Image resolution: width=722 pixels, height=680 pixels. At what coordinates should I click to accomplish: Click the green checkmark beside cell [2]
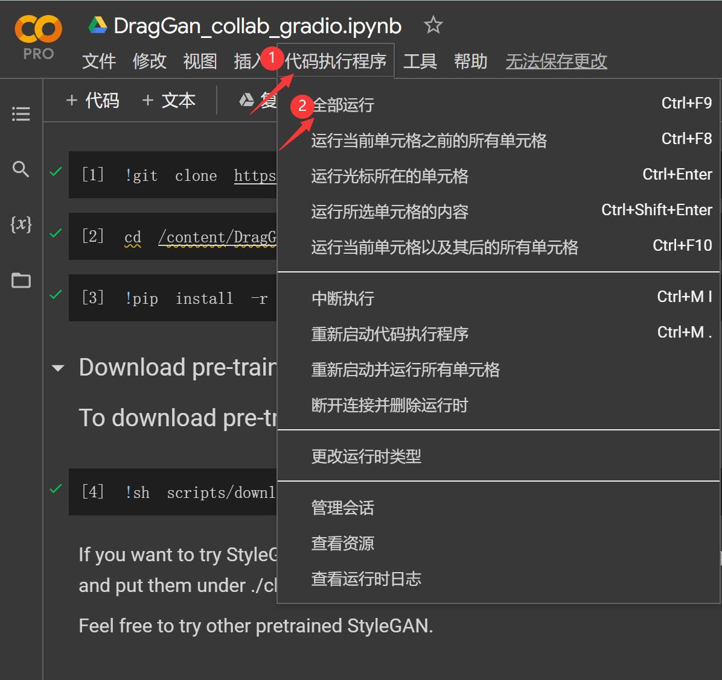coord(56,233)
